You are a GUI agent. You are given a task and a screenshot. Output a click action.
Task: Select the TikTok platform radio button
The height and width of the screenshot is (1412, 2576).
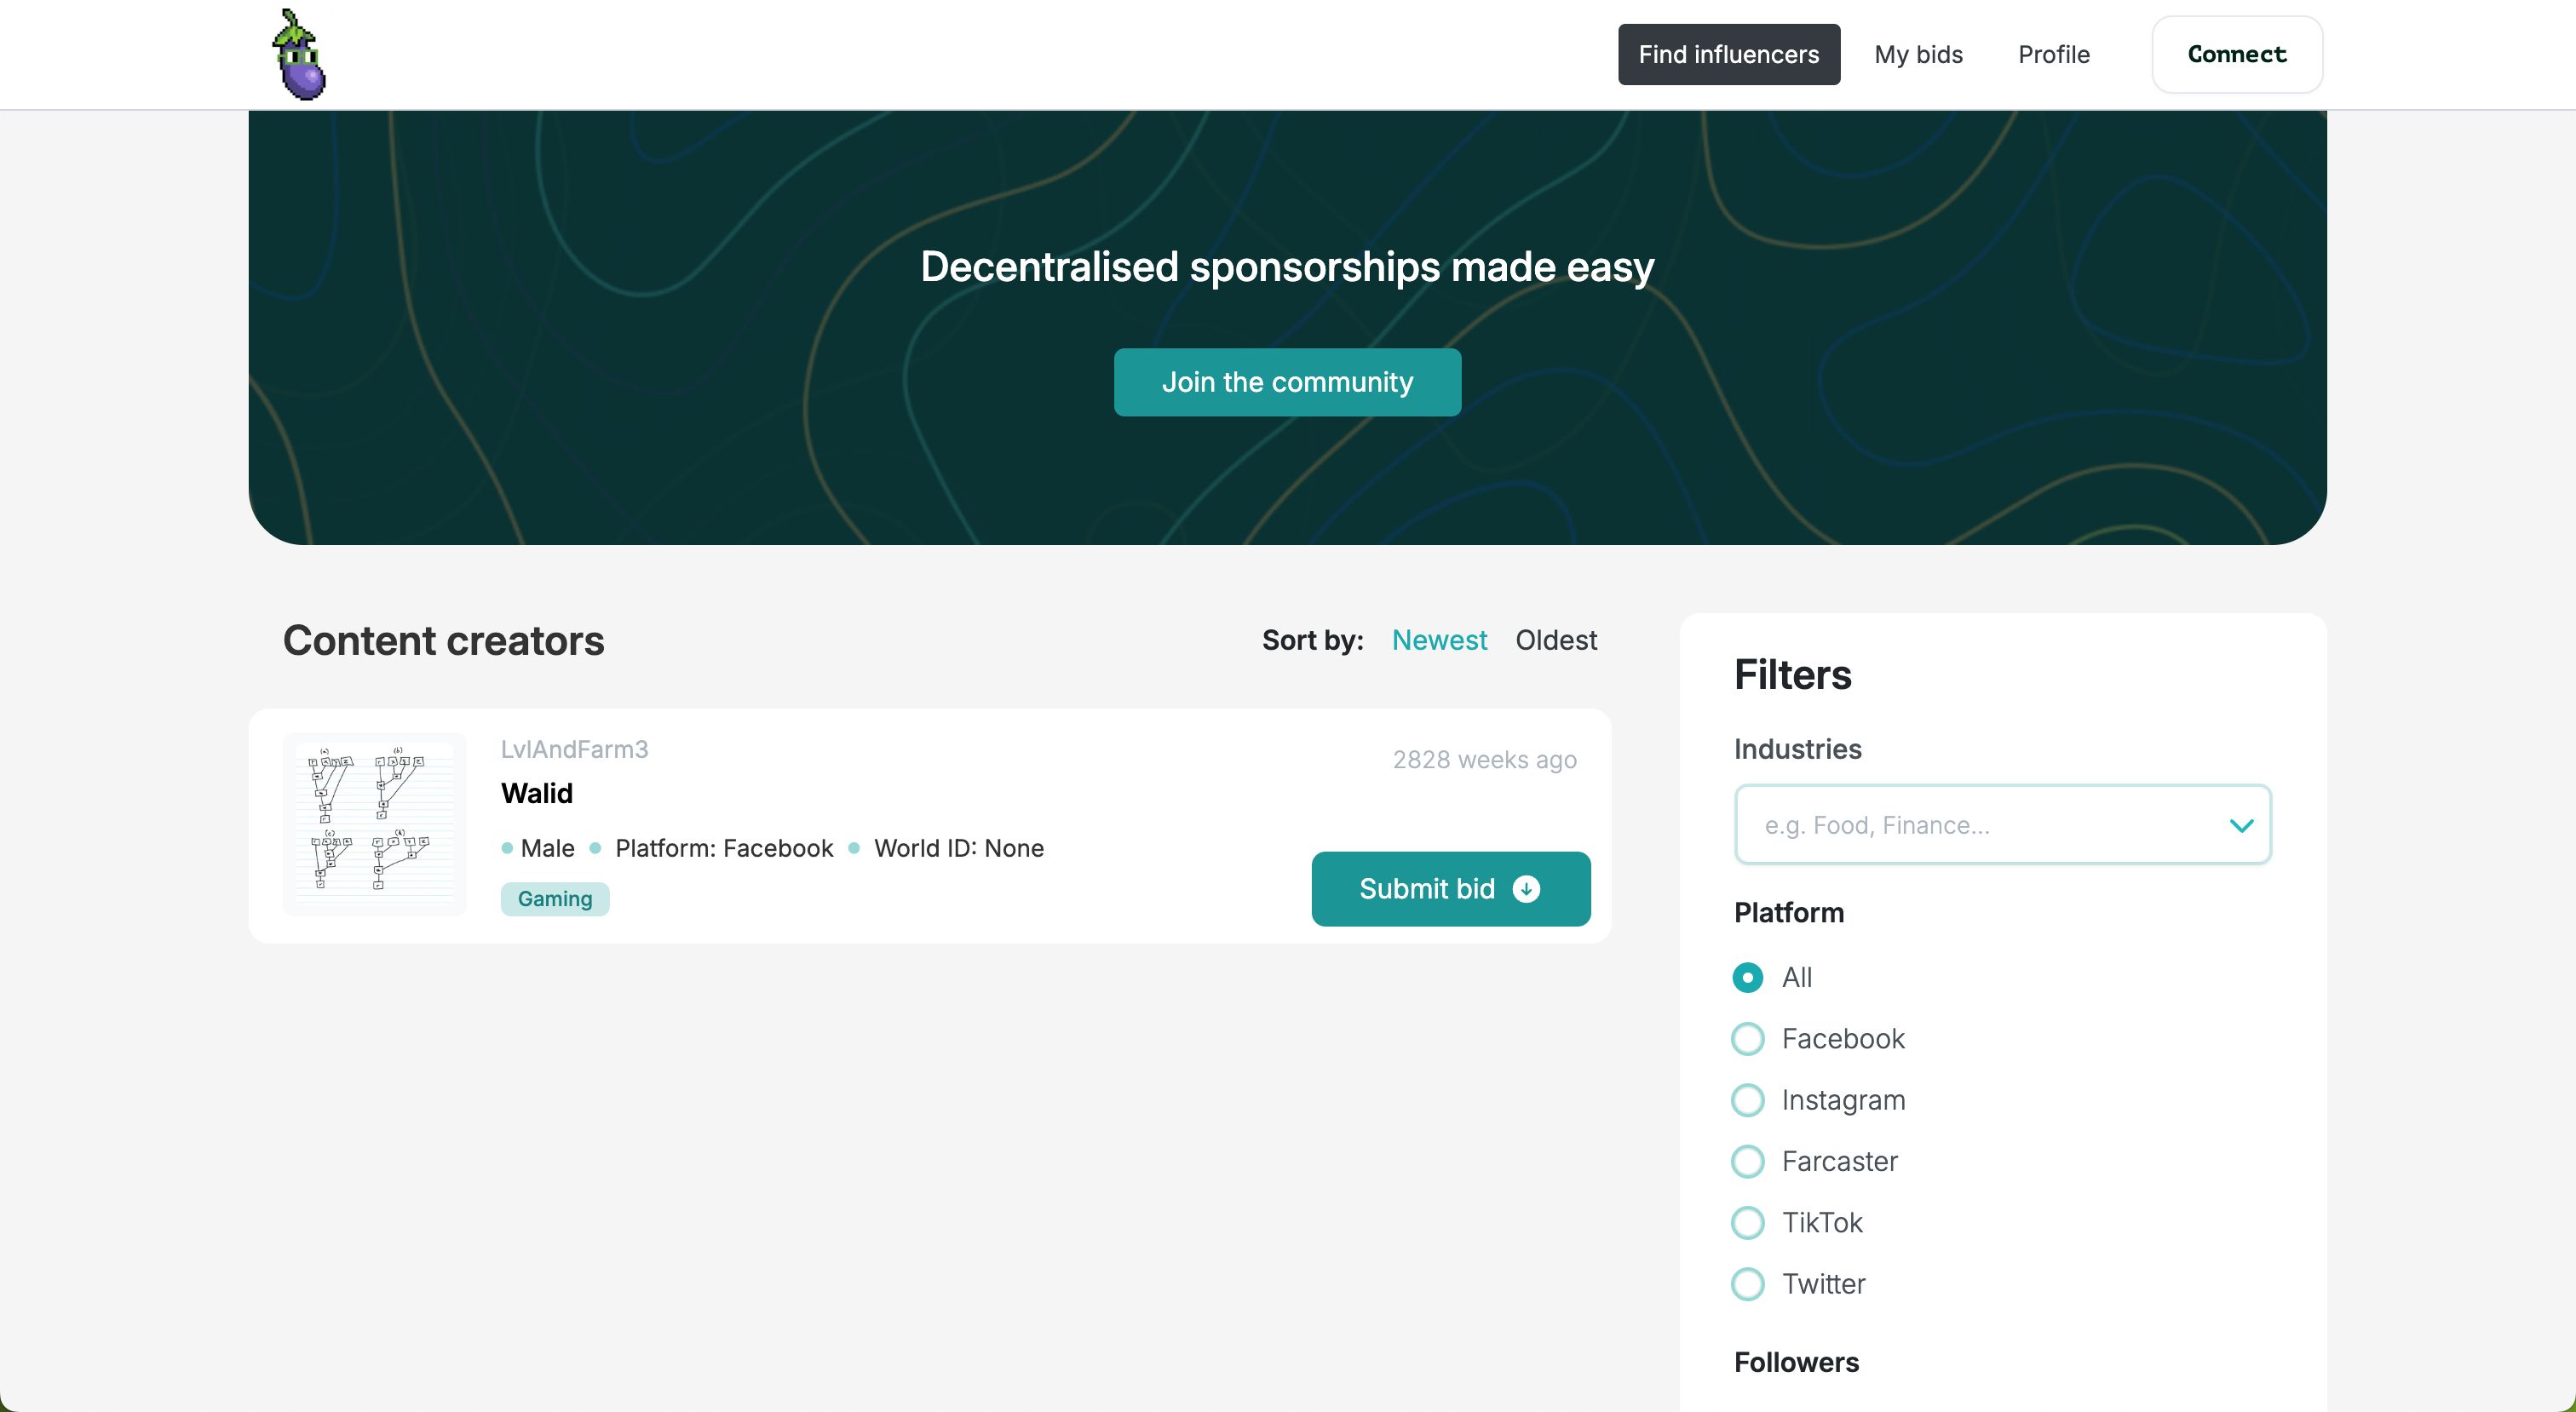[1750, 1220]
